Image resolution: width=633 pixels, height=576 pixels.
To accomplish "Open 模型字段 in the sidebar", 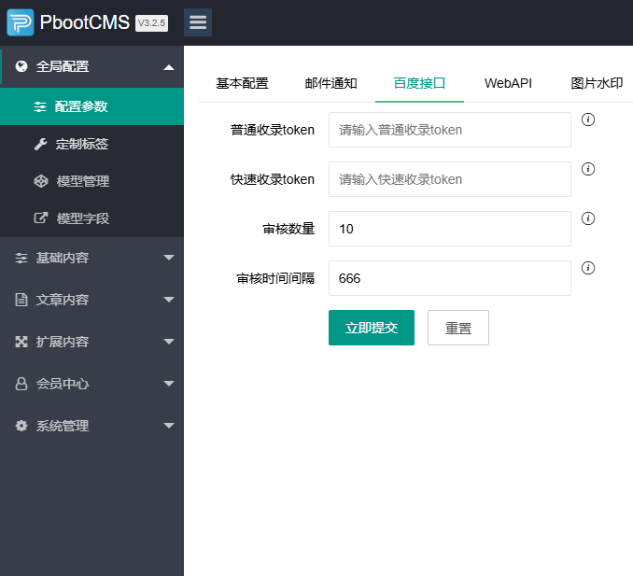I will coord(82,218).
